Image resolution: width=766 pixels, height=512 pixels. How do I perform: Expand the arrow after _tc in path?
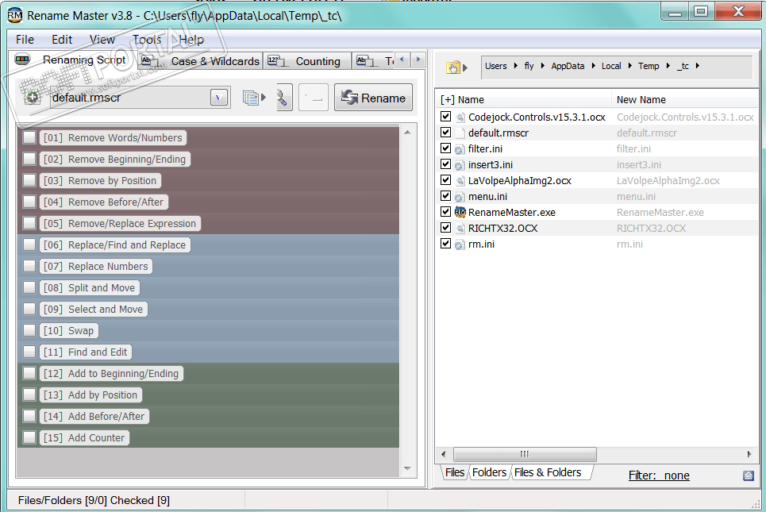tap(698, 66)
